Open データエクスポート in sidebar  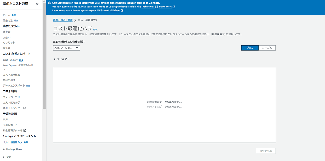14,85
